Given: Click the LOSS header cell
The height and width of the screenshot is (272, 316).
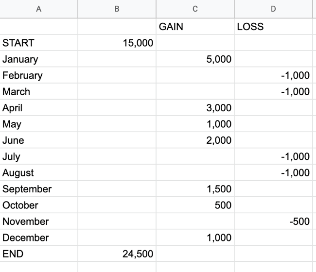Looking at the screenshot, I should click(272, 27).
